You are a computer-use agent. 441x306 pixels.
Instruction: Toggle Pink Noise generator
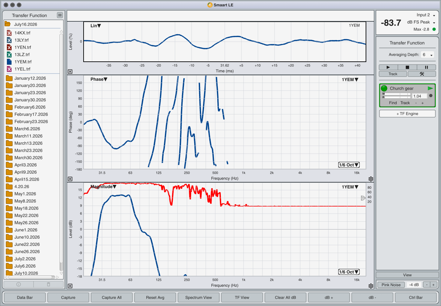point(391,285)
